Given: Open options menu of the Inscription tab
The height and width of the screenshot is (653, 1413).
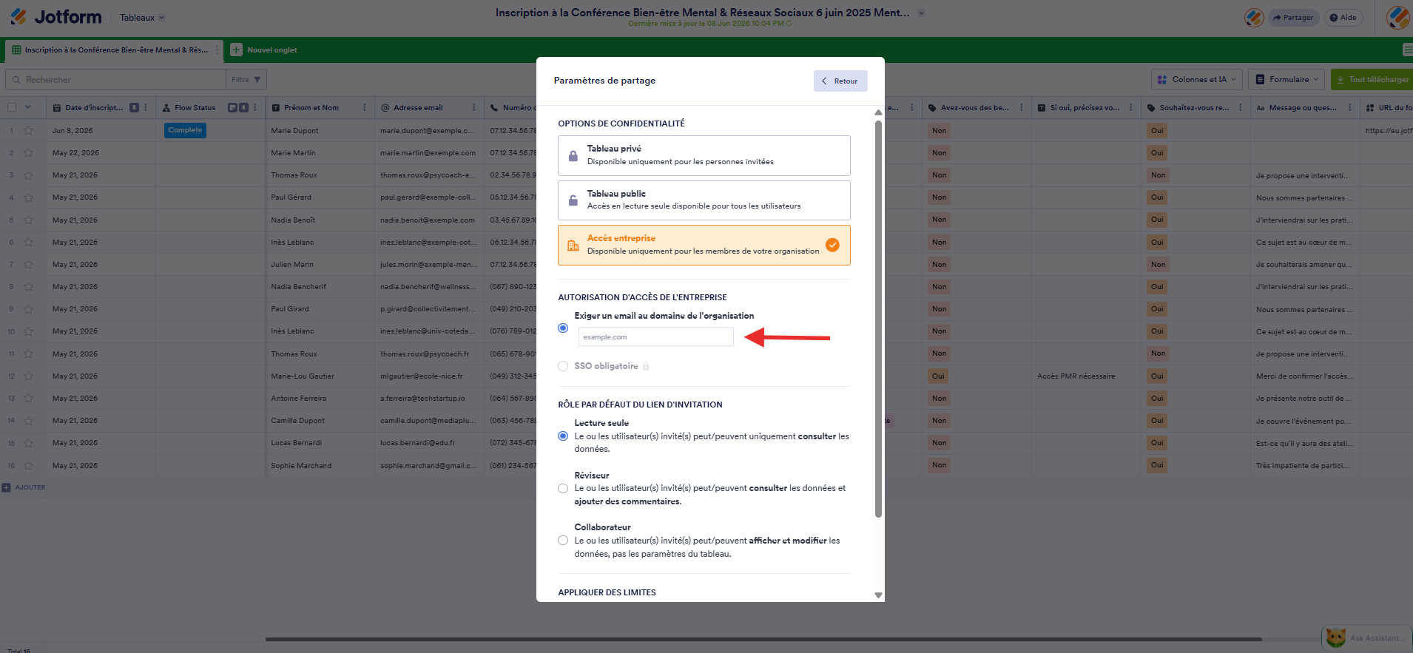Looking at the screenshot, I should [217, 50].
